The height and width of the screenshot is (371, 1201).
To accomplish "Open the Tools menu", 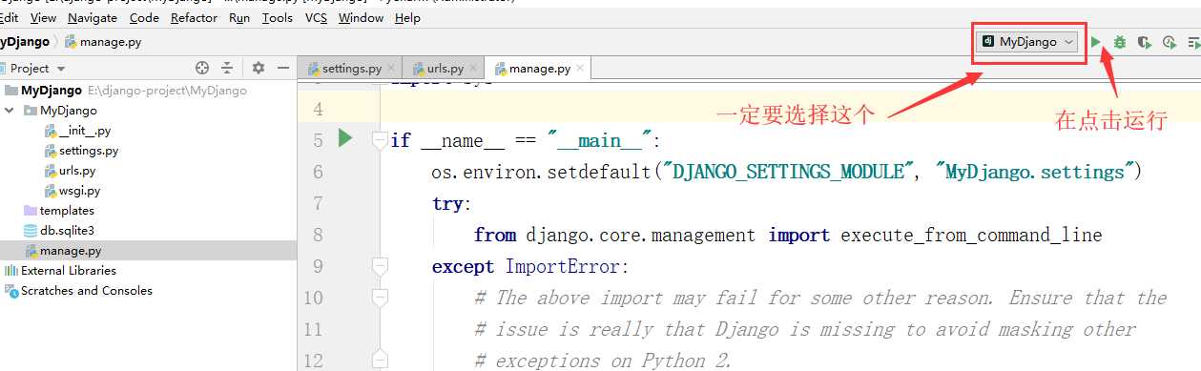I will point(278,18).
